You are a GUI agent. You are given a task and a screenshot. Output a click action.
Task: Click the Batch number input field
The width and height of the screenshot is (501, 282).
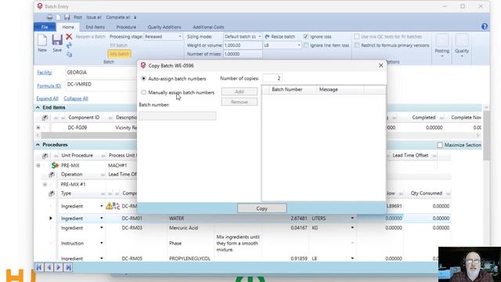178,116
